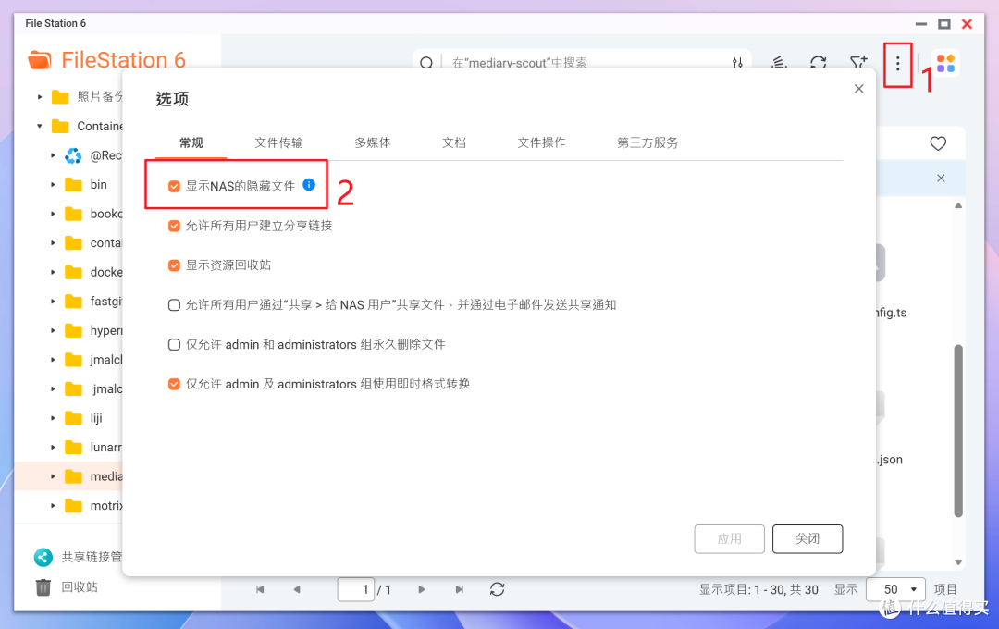This screenshot has height=629, width=999.
Task: Go to next page arrow
Action: (x=421, y=589)
